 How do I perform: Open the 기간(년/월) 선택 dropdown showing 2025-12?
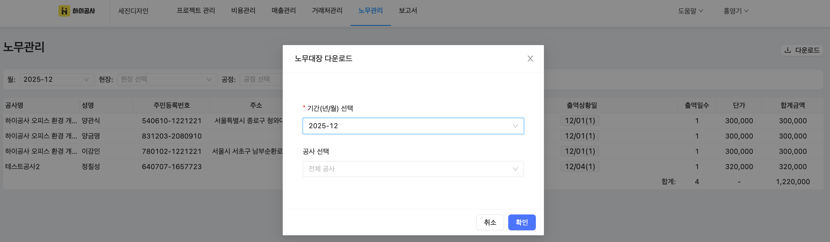click(413, 126)
